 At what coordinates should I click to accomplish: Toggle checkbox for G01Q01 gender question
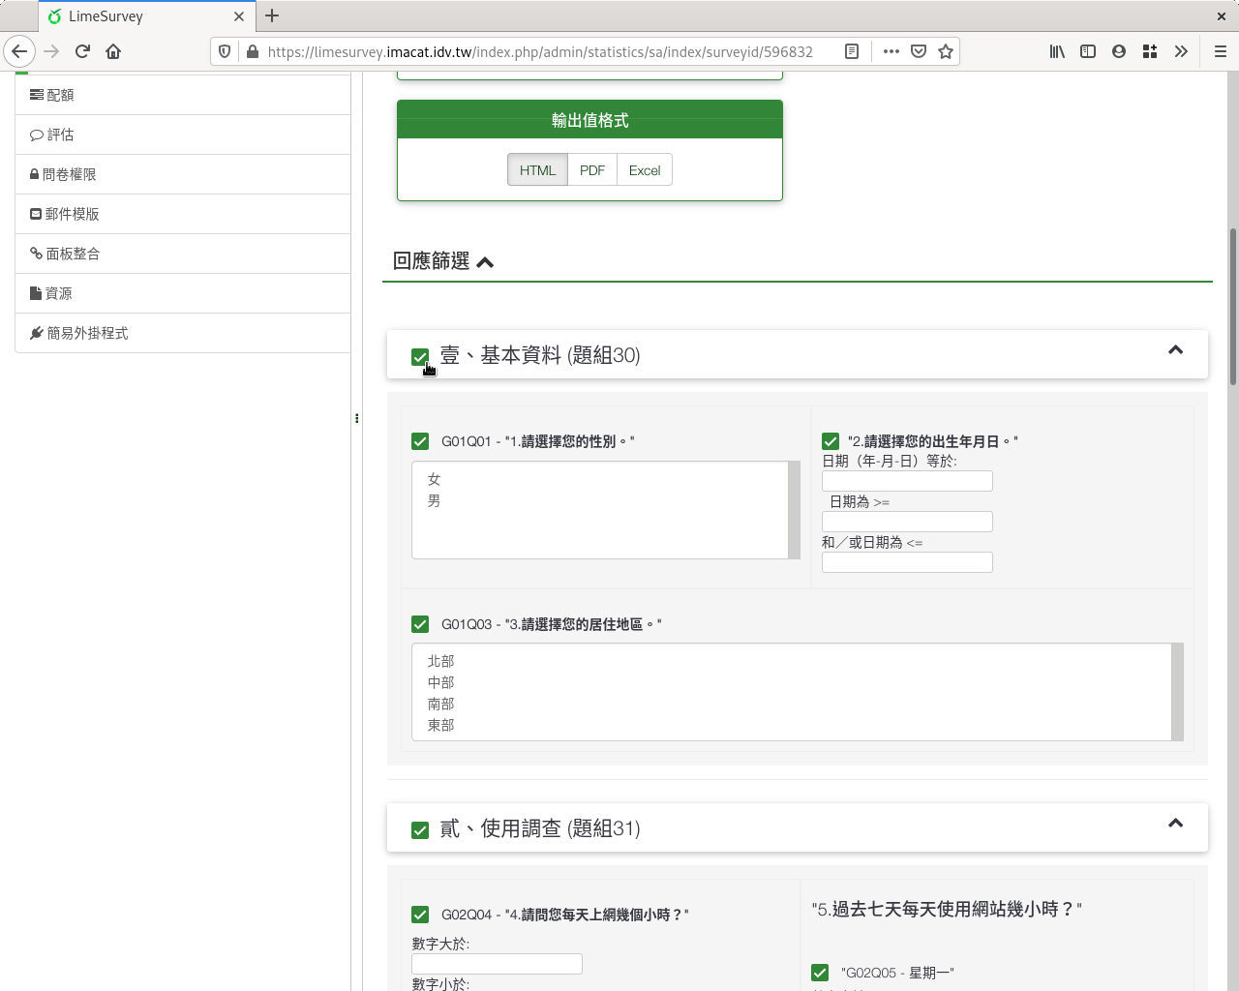tap(420, 441)
